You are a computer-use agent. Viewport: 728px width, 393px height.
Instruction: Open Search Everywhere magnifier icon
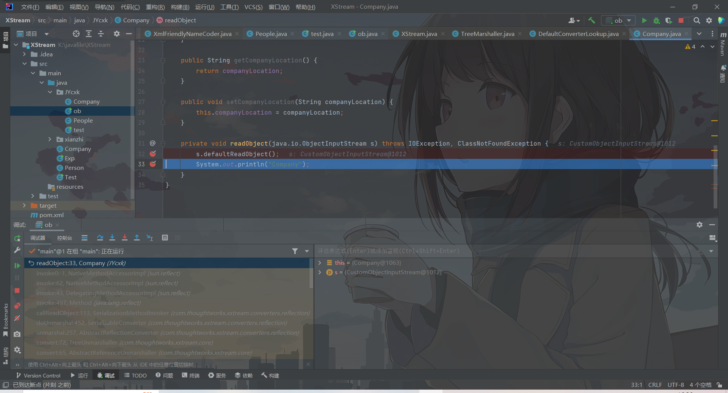(697, 20)
